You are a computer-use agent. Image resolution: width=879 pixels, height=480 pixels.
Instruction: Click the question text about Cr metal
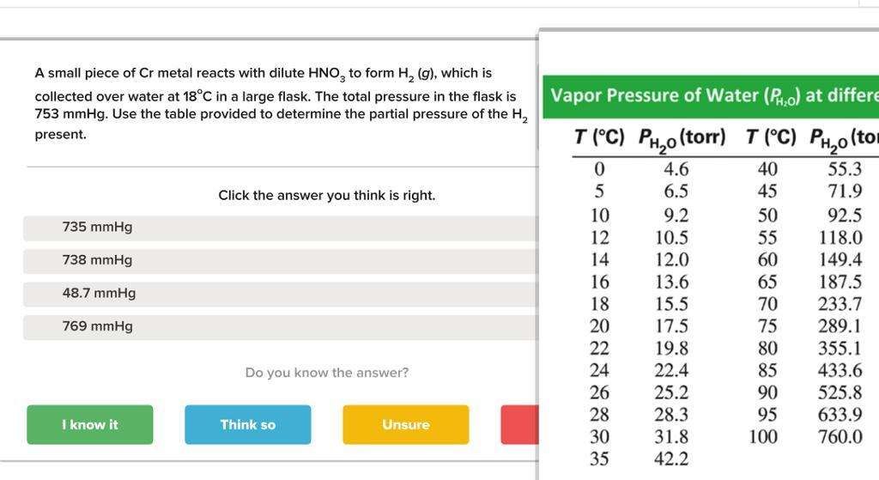click(281, 103)
